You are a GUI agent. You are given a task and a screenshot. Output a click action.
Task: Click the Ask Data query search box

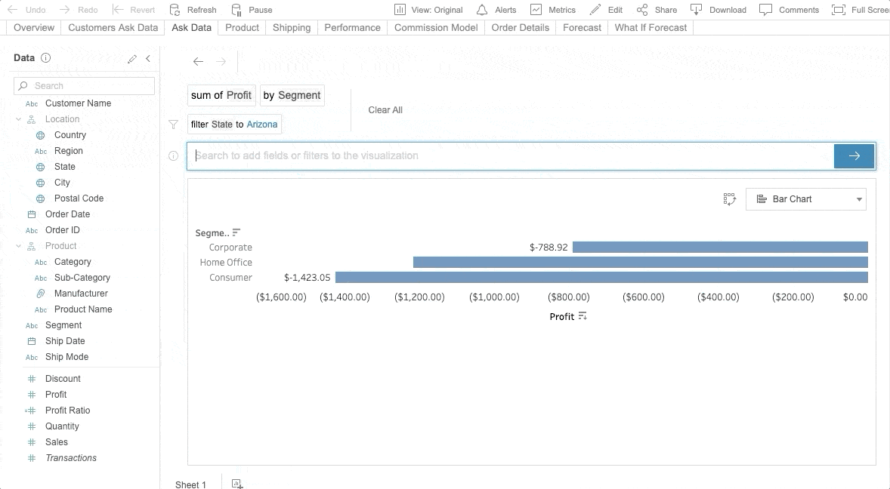point(510,156)
